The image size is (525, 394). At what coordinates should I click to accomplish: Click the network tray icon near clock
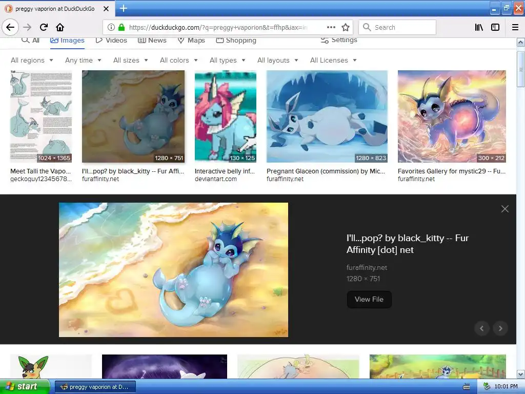coord(487,387)
